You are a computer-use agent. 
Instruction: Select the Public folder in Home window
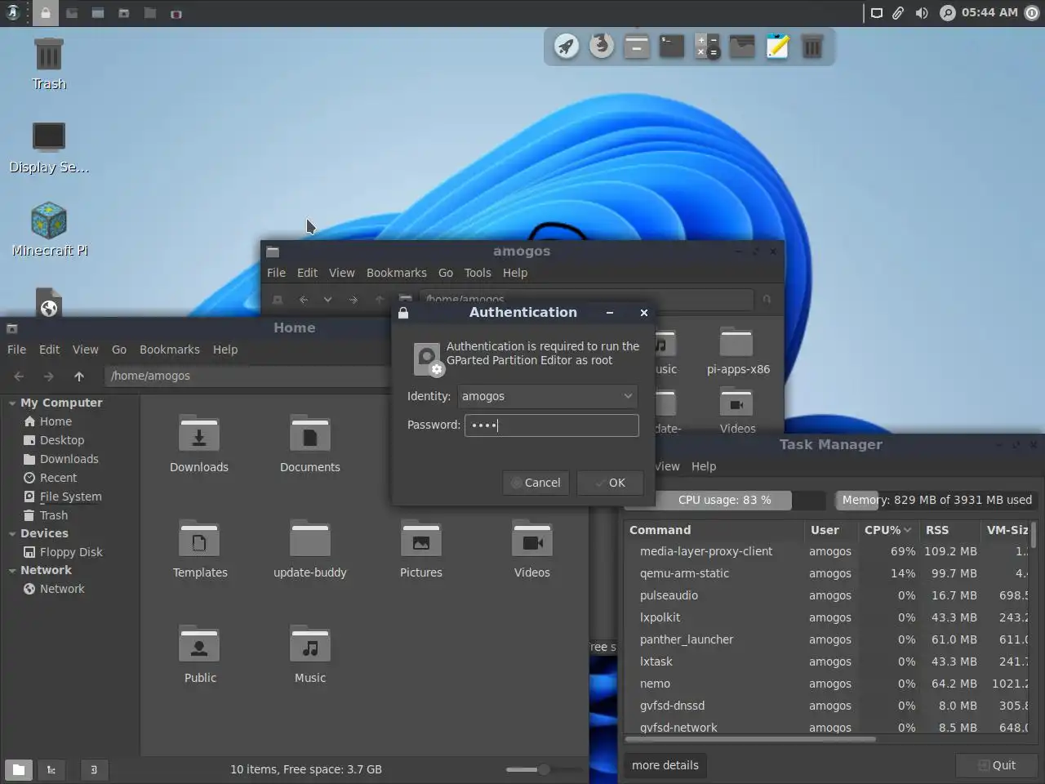pos(200,654)
